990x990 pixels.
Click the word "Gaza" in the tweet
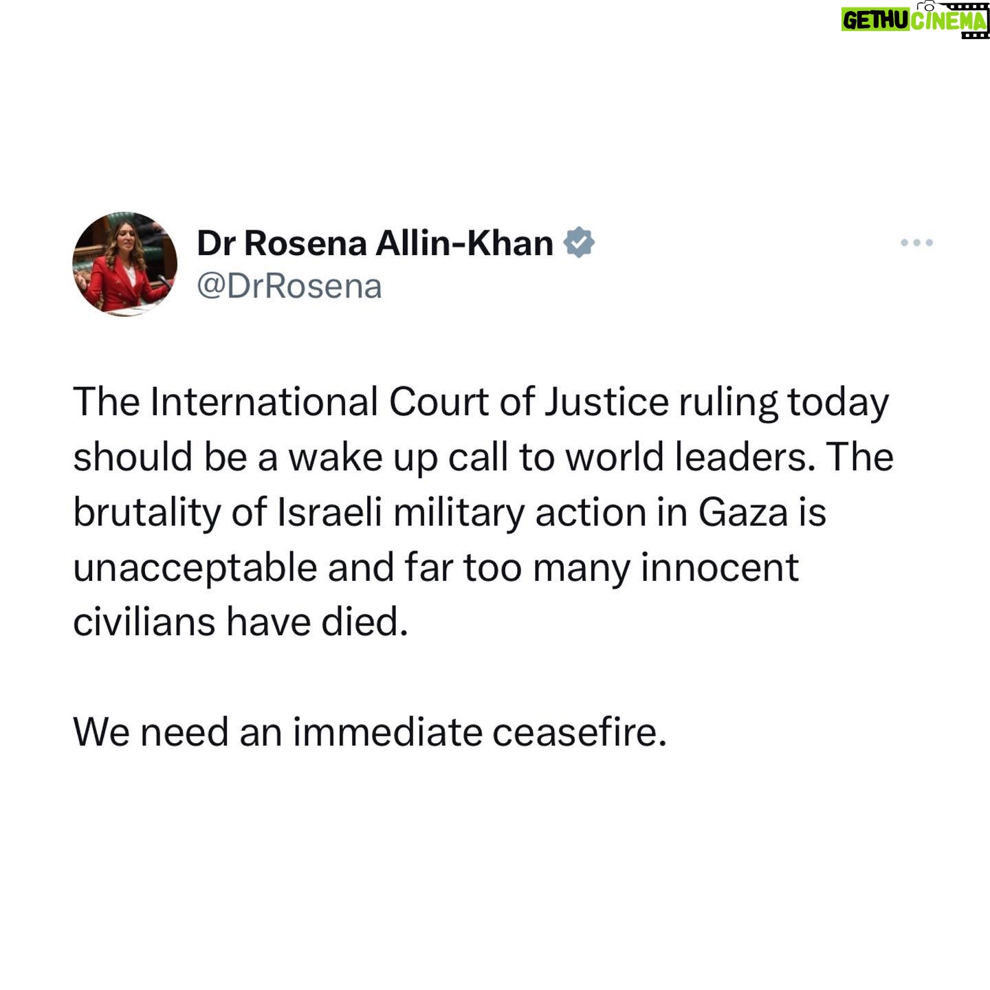click(743, 513)
